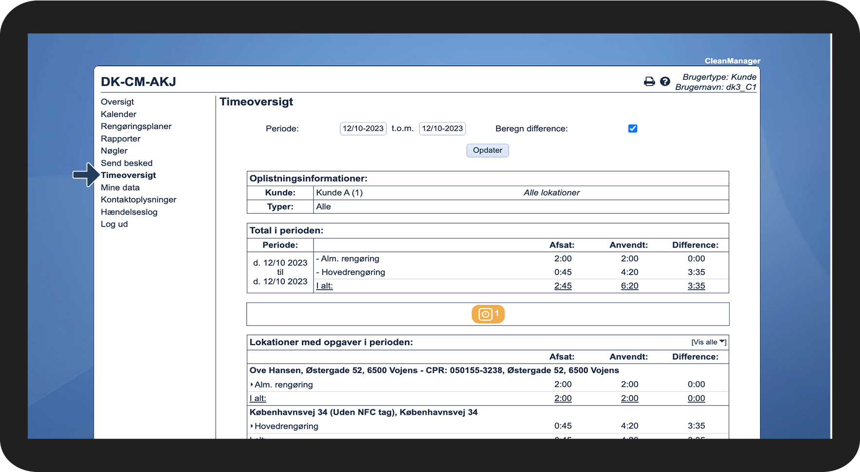
Task: Click the t.o.m. end date field
Action: (x=442, y=129)
